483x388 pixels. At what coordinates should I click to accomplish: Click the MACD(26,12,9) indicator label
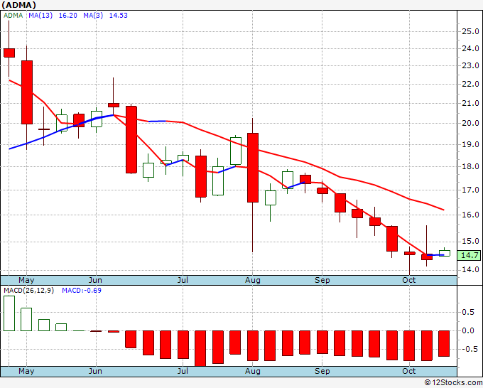(x=28, y=291)
